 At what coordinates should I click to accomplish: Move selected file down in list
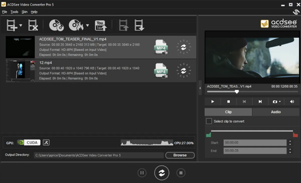(139, 25)
